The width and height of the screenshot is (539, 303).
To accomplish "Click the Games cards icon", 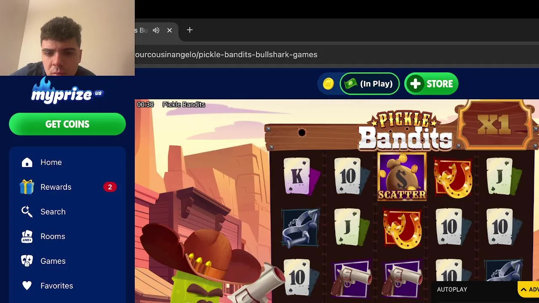I will point(27,261).
